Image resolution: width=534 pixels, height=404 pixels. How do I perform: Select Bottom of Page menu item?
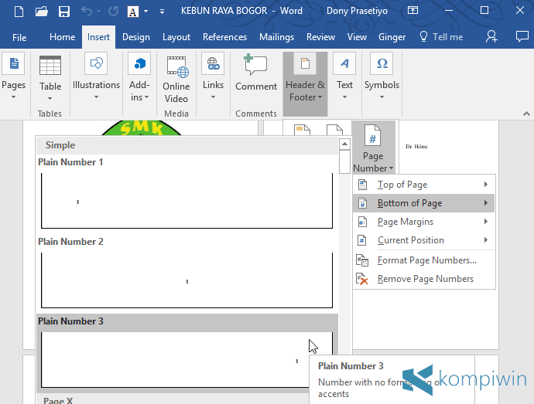[x=423, y=203]
